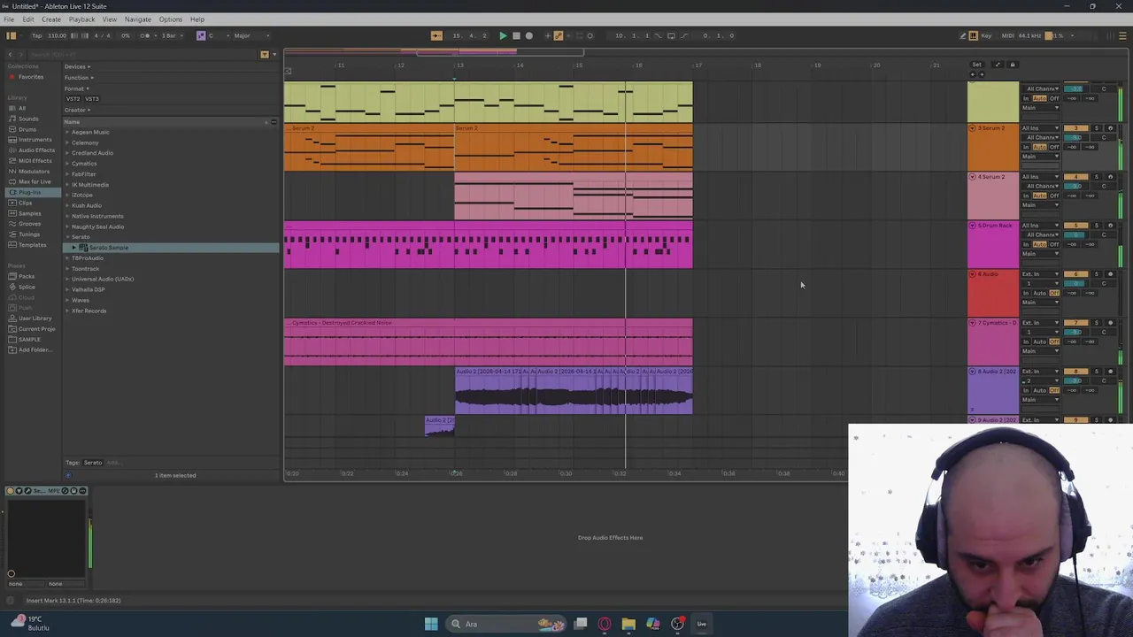The width and height of the screenshot is (1133, 637).
Task: Open the Major scale name dropdown
Action: 251,35
